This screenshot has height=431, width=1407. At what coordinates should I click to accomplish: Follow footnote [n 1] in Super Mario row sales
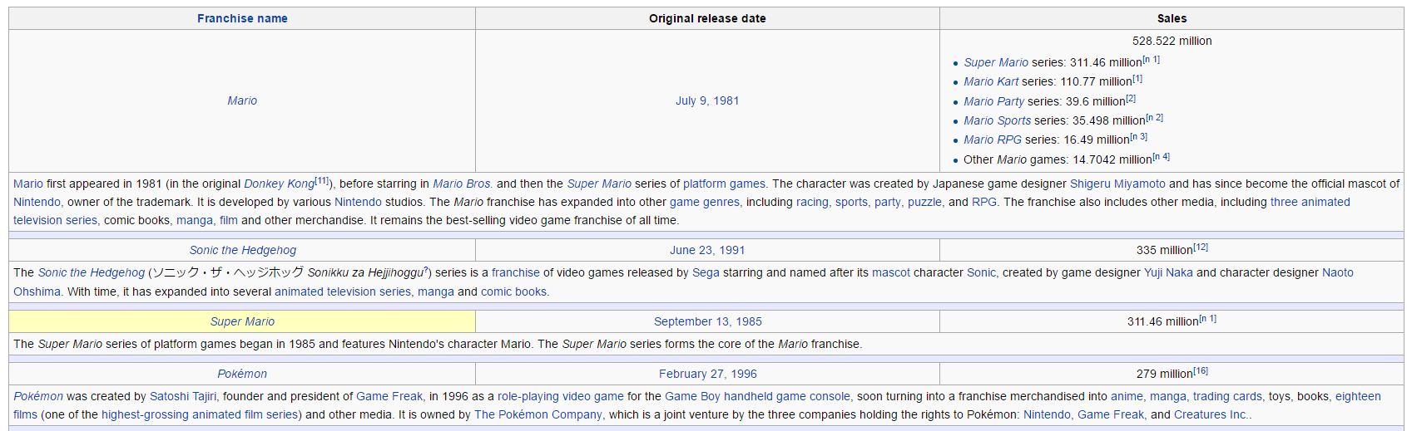1208,319
